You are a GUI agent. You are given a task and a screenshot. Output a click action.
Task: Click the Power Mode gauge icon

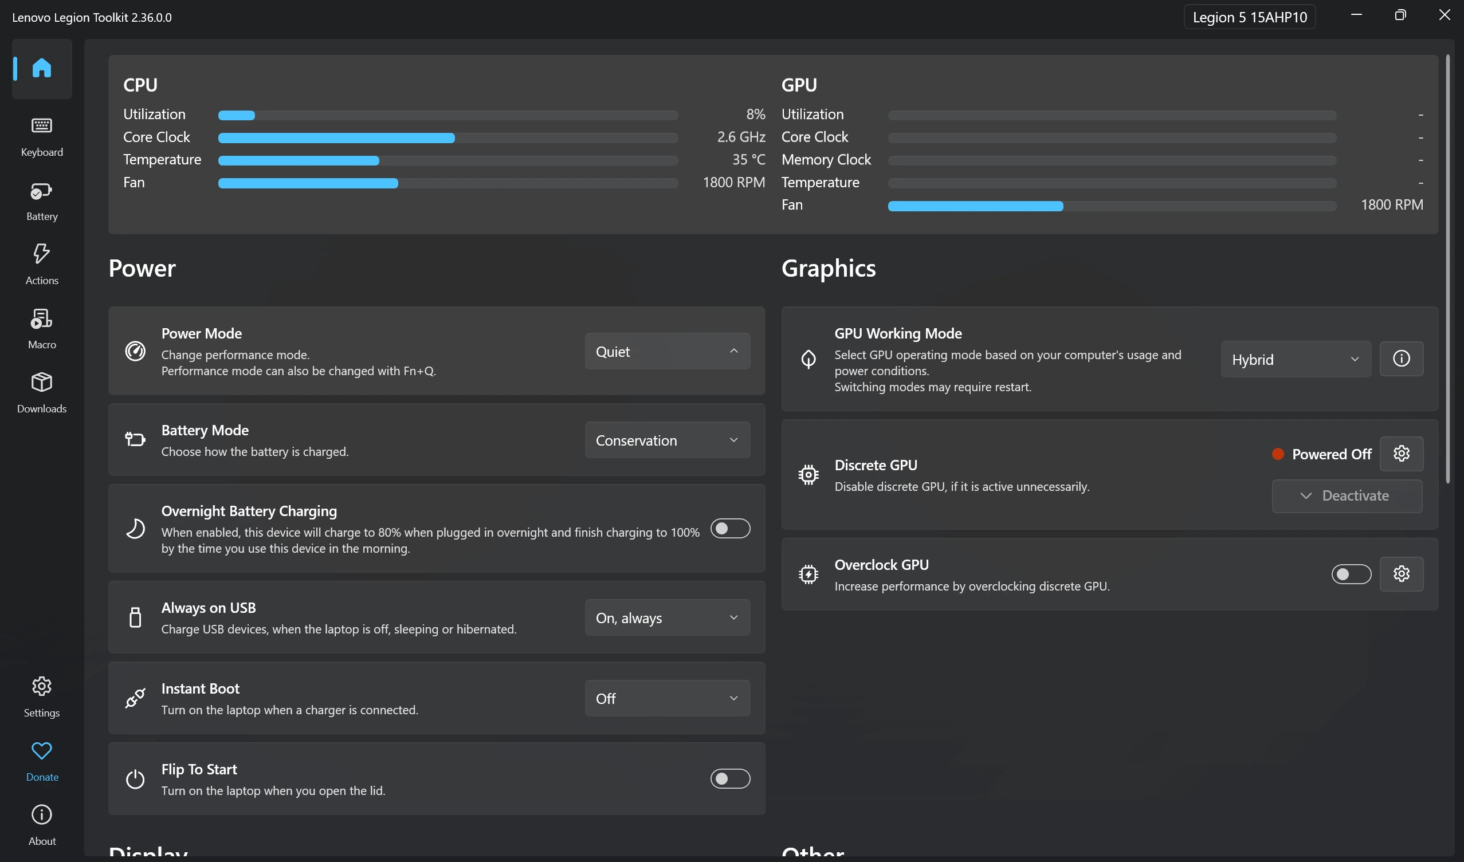135,351
